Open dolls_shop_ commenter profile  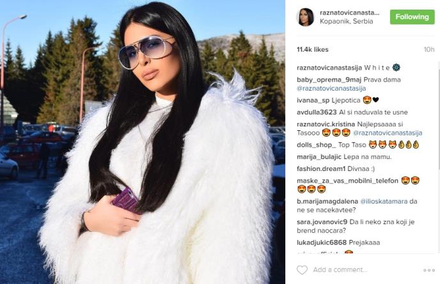[x=316, y=145]
